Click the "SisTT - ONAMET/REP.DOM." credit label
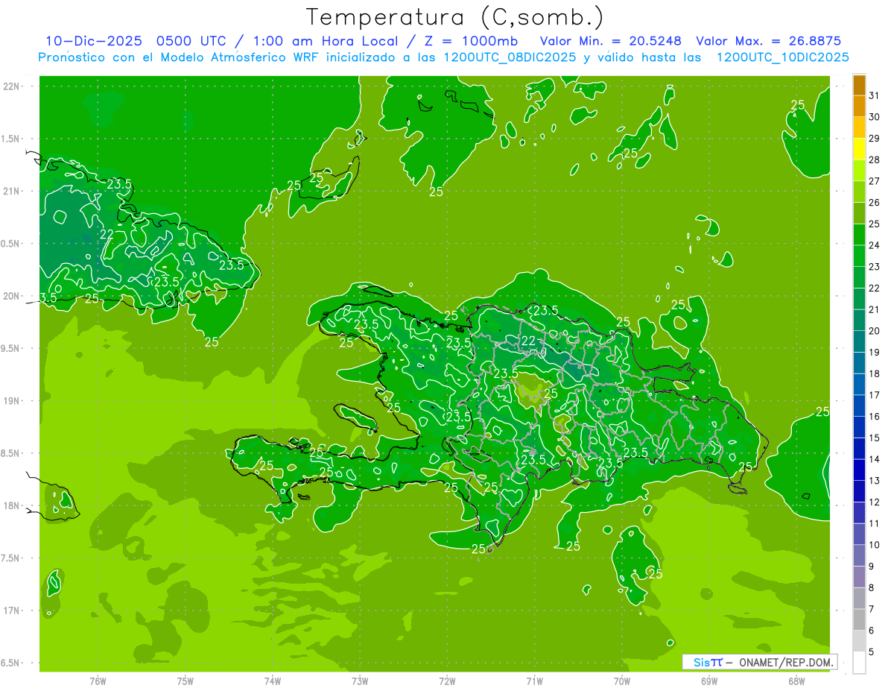Screen dimensions: 894x691 [x=759, y=662]
